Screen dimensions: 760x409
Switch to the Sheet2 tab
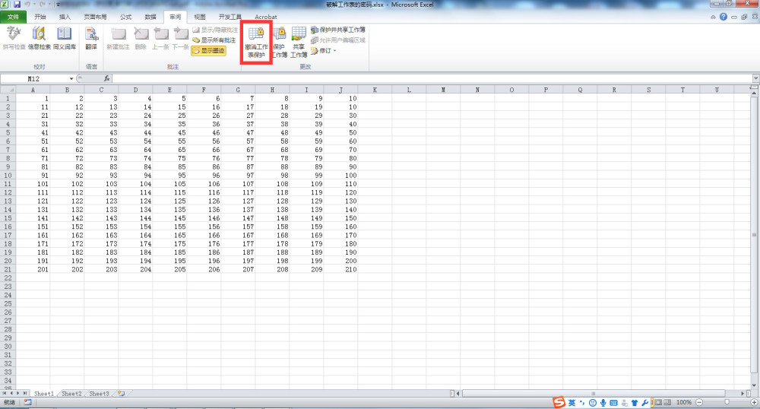71,394
